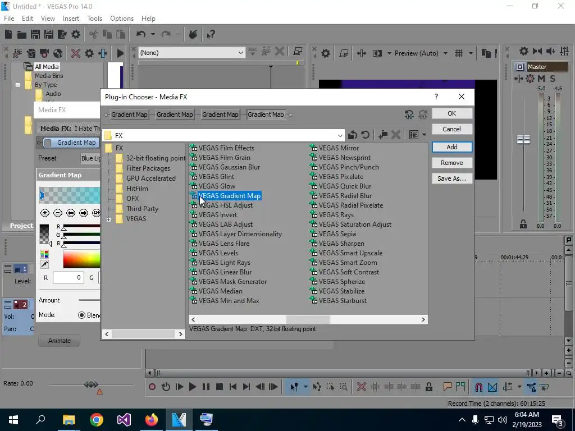Select the OFX folder in FX tree
The image size is (575, 431).
tap(133, 198)
